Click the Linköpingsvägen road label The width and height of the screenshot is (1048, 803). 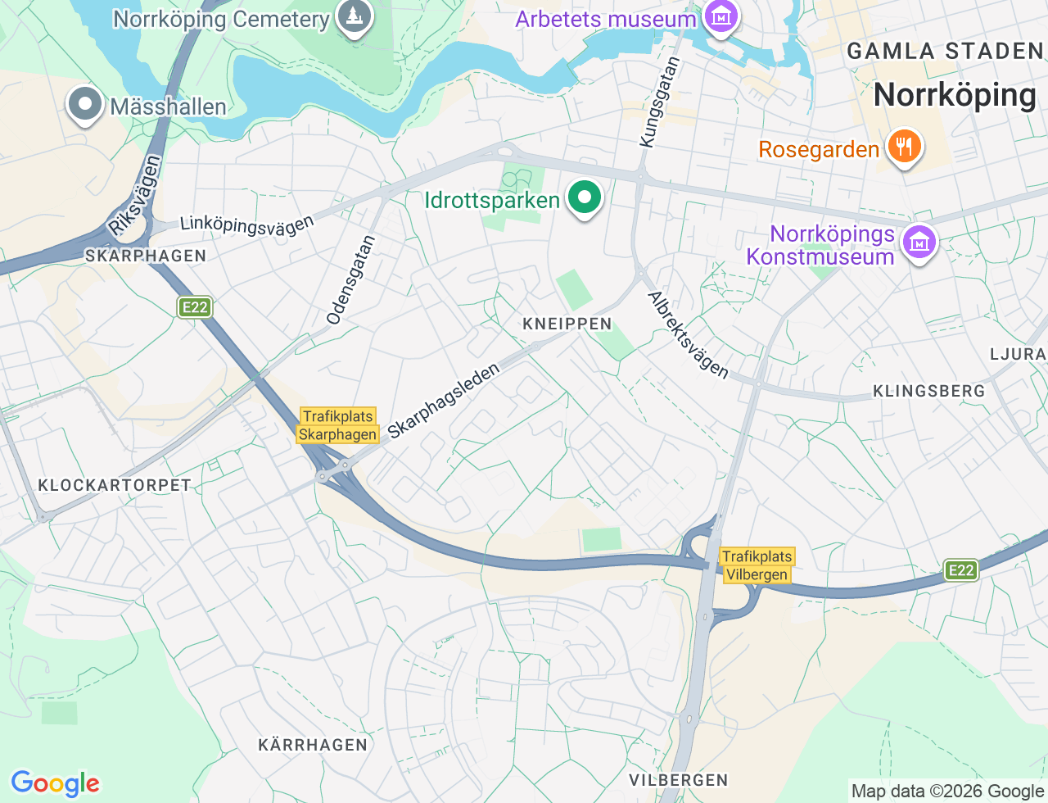coord(246,223)
